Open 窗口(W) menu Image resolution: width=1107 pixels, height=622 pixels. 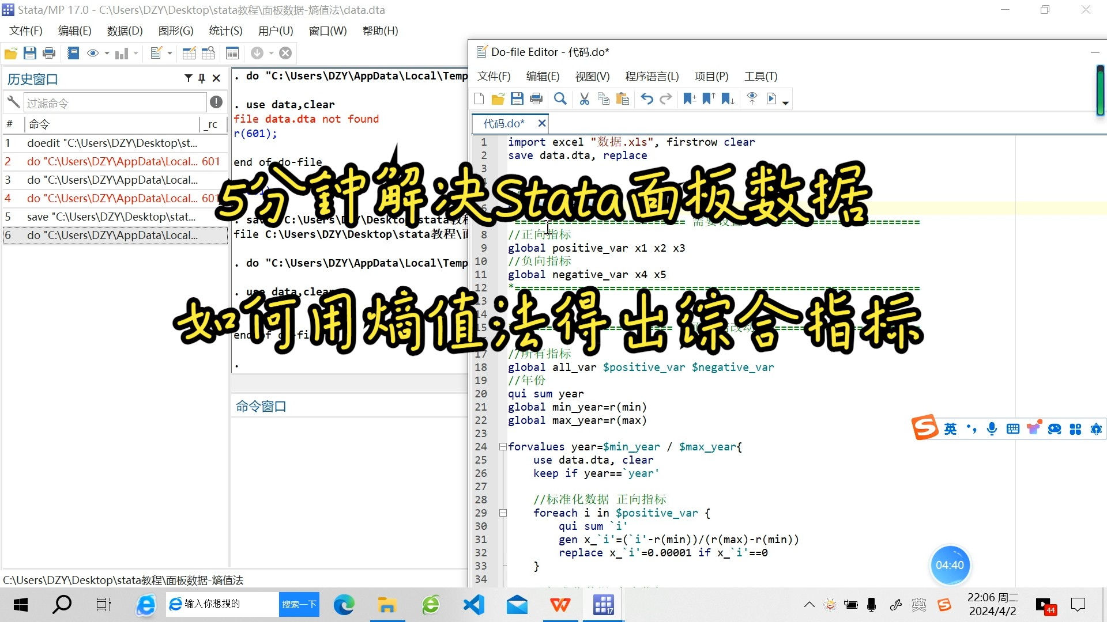click(327, 31)
